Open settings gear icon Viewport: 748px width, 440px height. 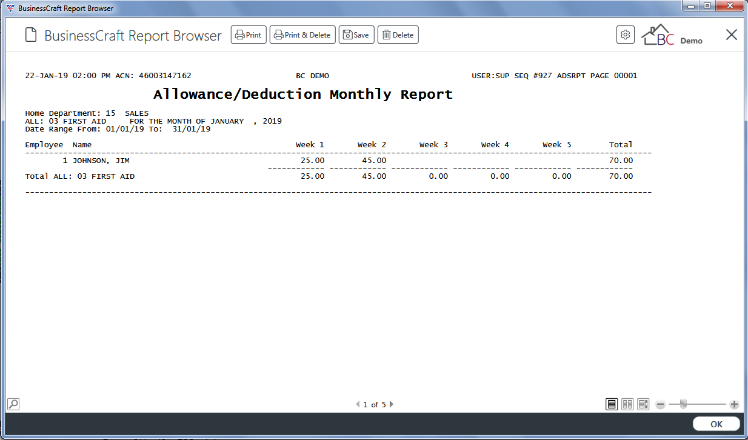coord(626,35)
